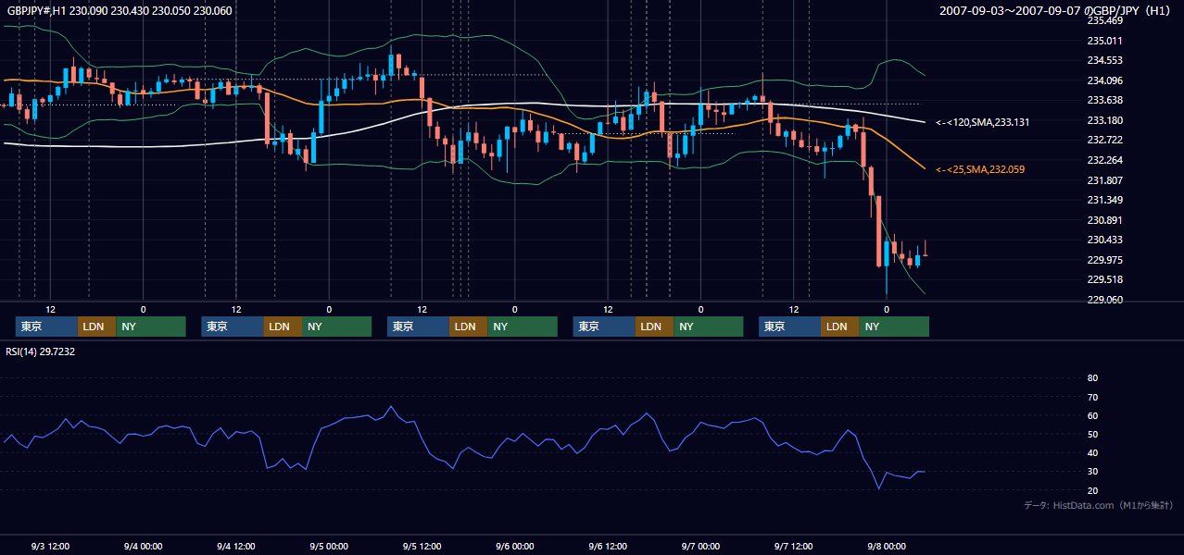Click RSI scale level 60
Image resolution: width=1184 pixels, height=555 pixels.
pyautogui.click(x=1092, y=416)
